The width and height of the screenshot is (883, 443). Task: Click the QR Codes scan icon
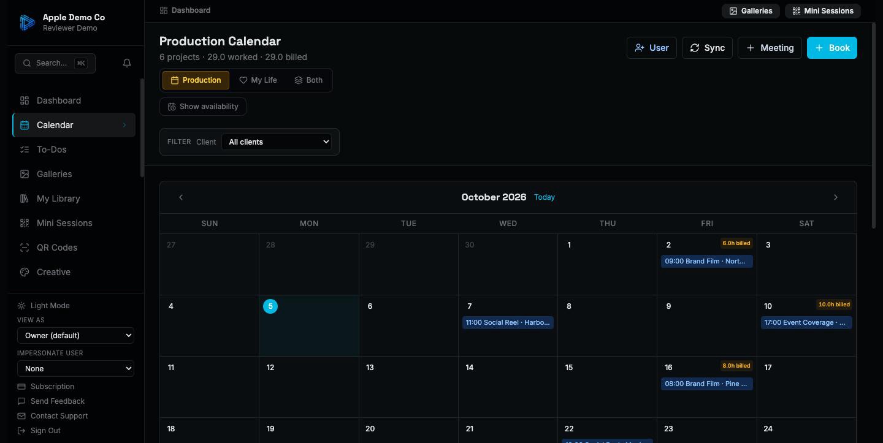[25, 248]
